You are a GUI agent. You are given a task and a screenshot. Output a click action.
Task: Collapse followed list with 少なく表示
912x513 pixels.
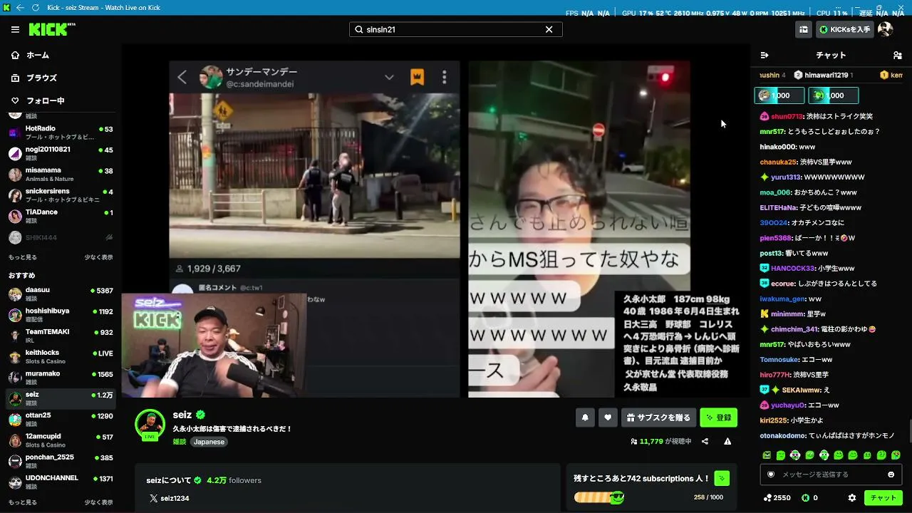pyautogui.click(x=98, y=257)
